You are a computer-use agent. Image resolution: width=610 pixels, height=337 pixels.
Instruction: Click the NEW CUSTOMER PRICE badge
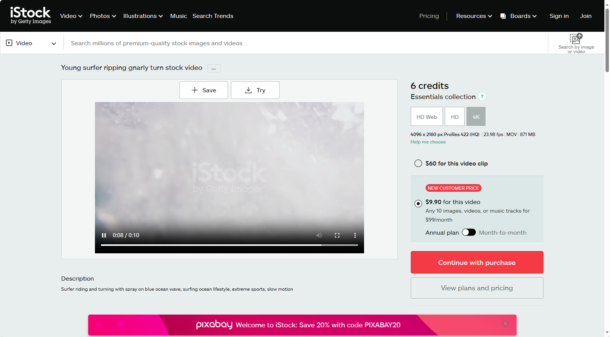click(x=453, y=188)
